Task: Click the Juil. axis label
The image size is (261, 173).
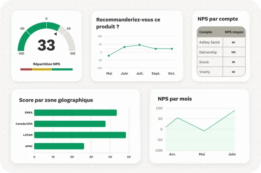Action: click(x=140, y=74)
